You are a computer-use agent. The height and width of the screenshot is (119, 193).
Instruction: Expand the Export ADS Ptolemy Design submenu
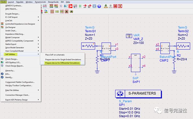coord(21,100)
